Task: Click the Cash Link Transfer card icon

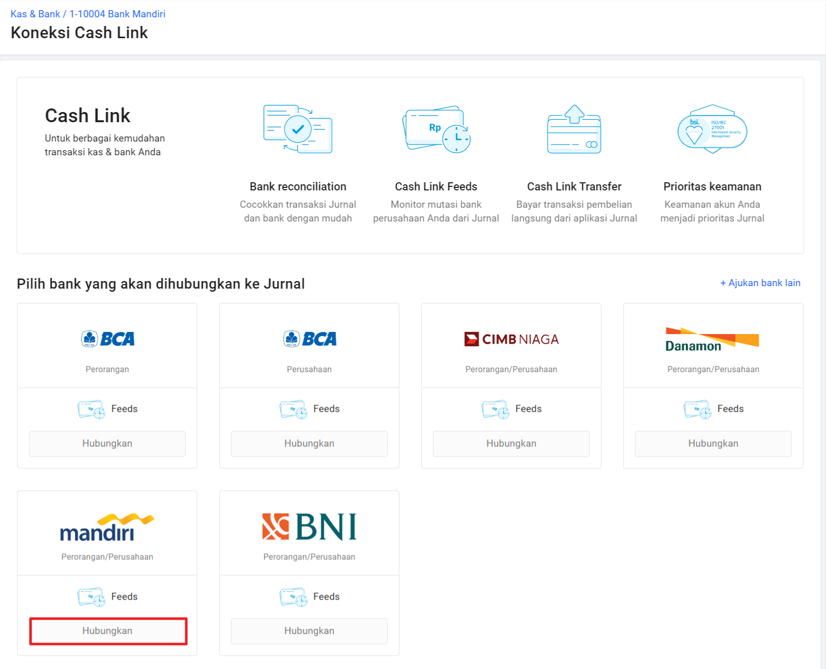Action: (x=574, y=129)
